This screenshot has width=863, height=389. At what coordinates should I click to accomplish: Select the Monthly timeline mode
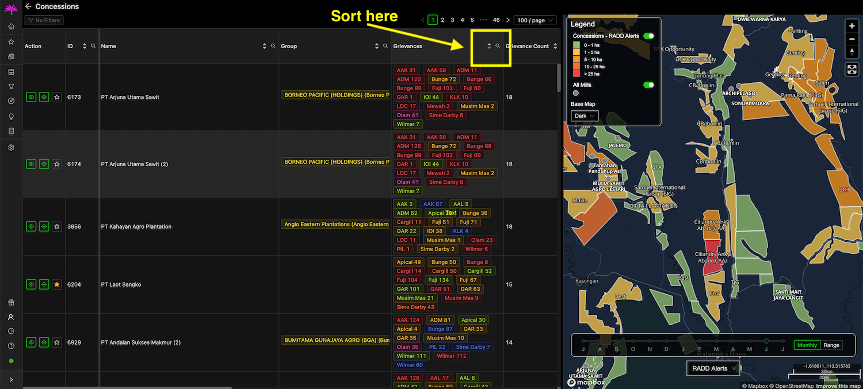806,345
